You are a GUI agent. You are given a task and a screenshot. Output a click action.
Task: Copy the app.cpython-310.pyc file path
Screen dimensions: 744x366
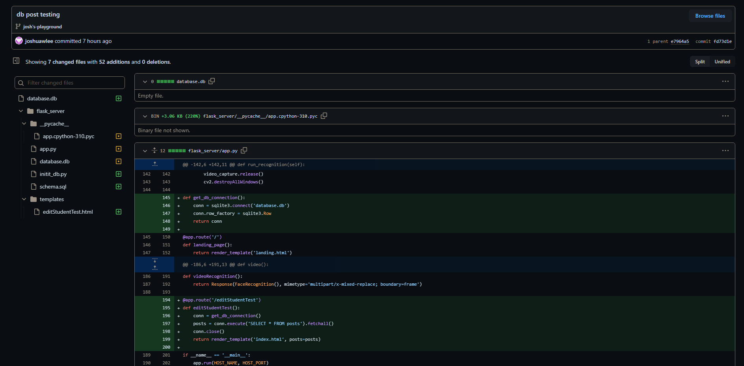(x=324, y=116)
